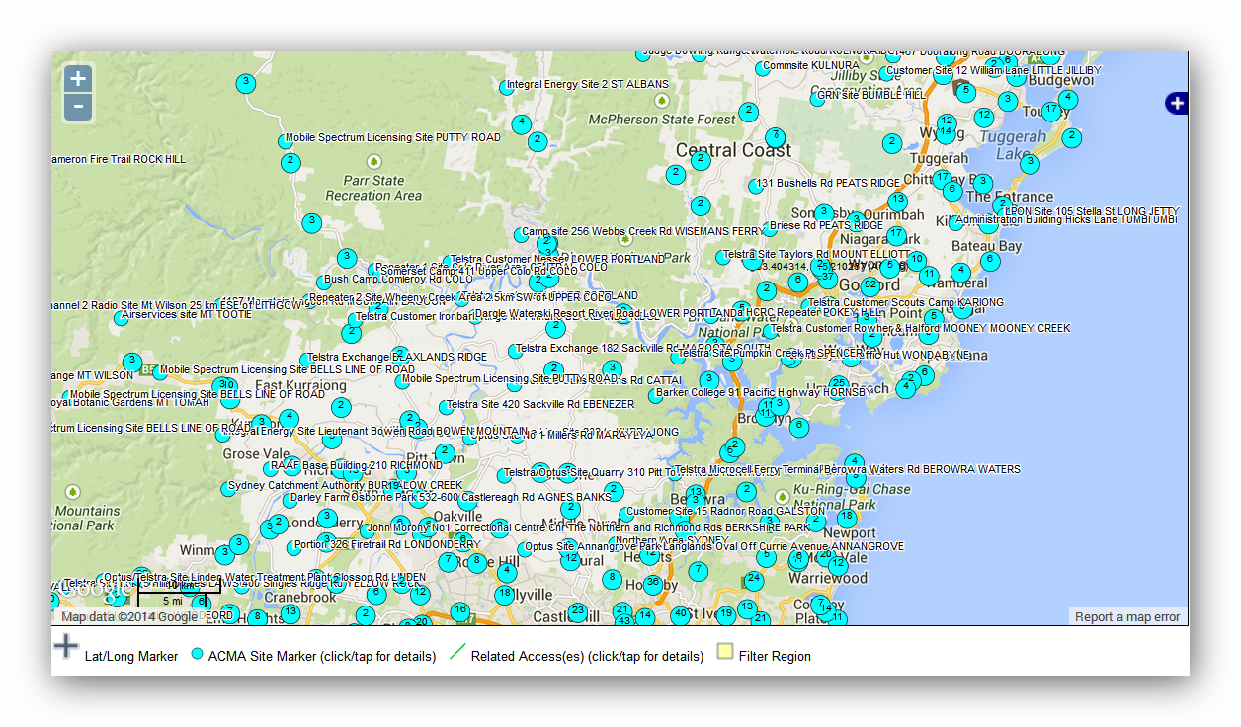Select the Camp site 256 Webbs Creek Rd marker

tap(521, 234)
